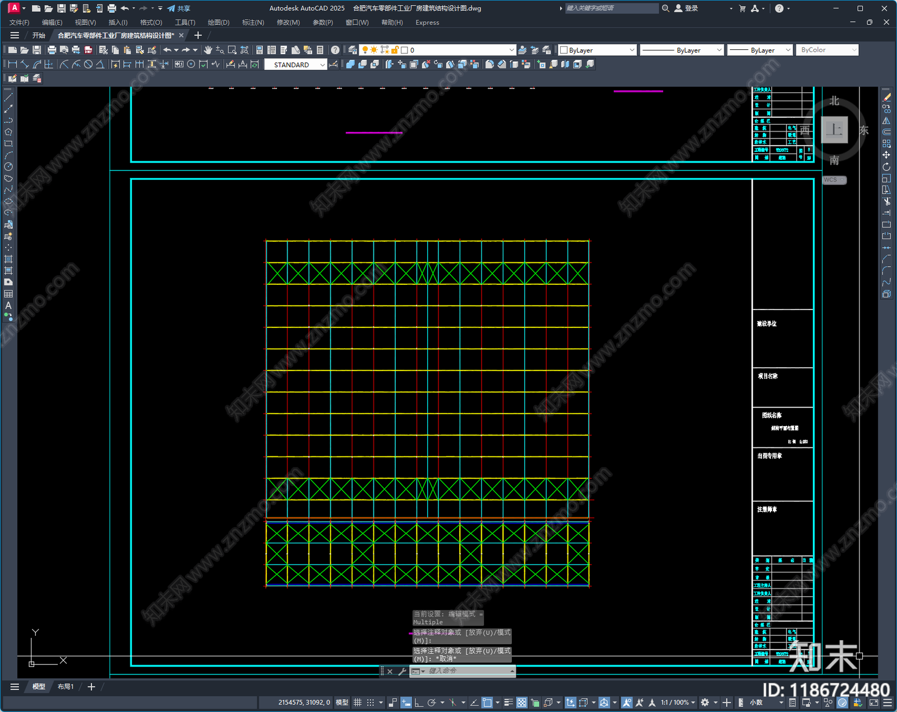The height and width of the screenshot is (712, 897).
Task: Open the ByColor plot style dropdown
Action: 827,50
